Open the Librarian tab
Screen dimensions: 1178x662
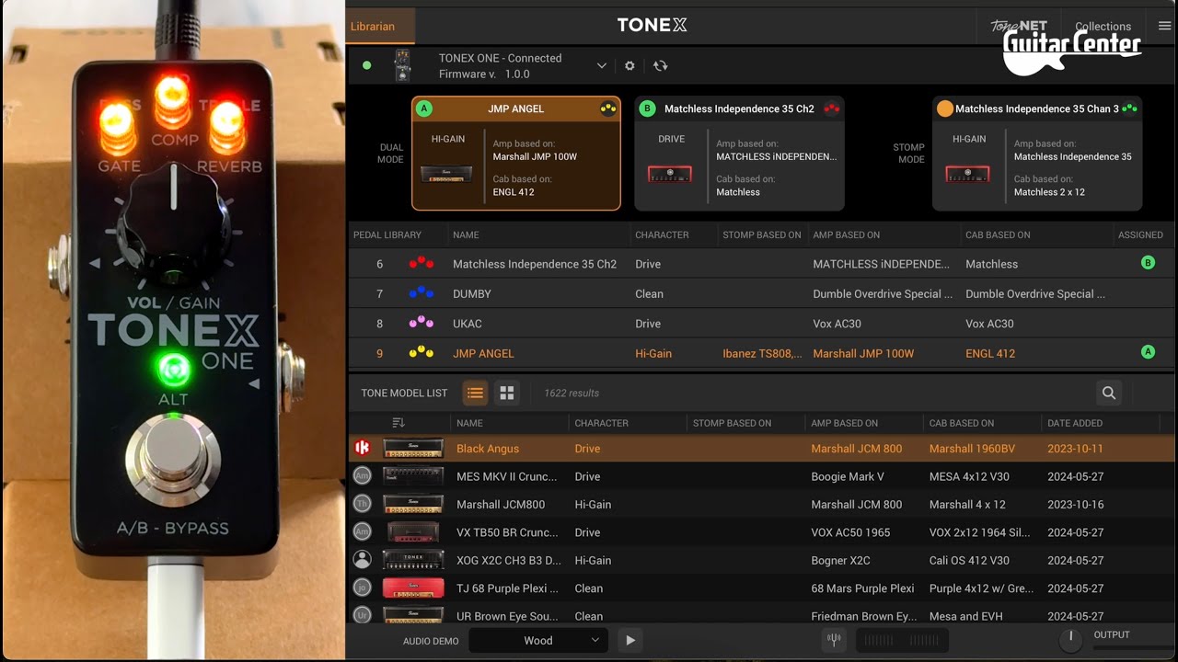tap(380, 27)
